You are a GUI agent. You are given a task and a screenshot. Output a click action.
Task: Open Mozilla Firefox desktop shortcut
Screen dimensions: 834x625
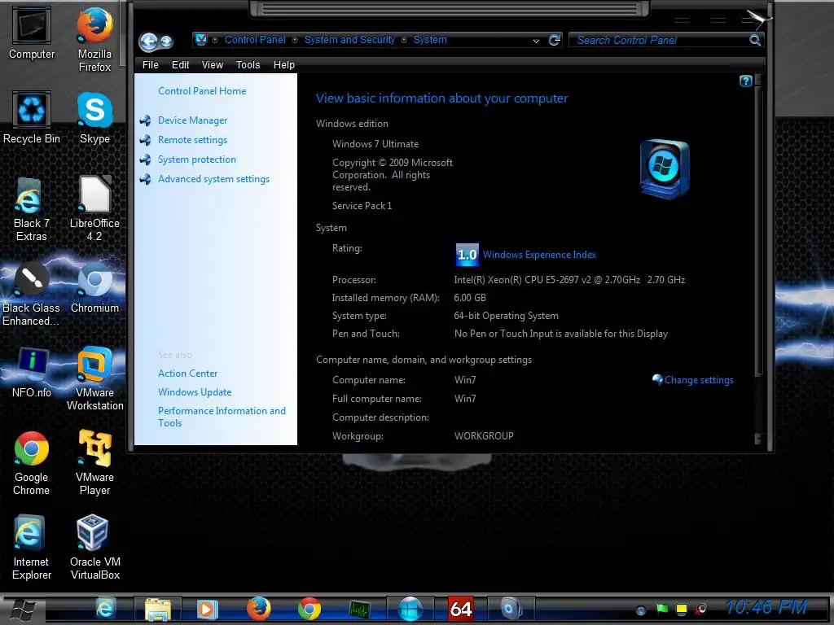(94, 39)
